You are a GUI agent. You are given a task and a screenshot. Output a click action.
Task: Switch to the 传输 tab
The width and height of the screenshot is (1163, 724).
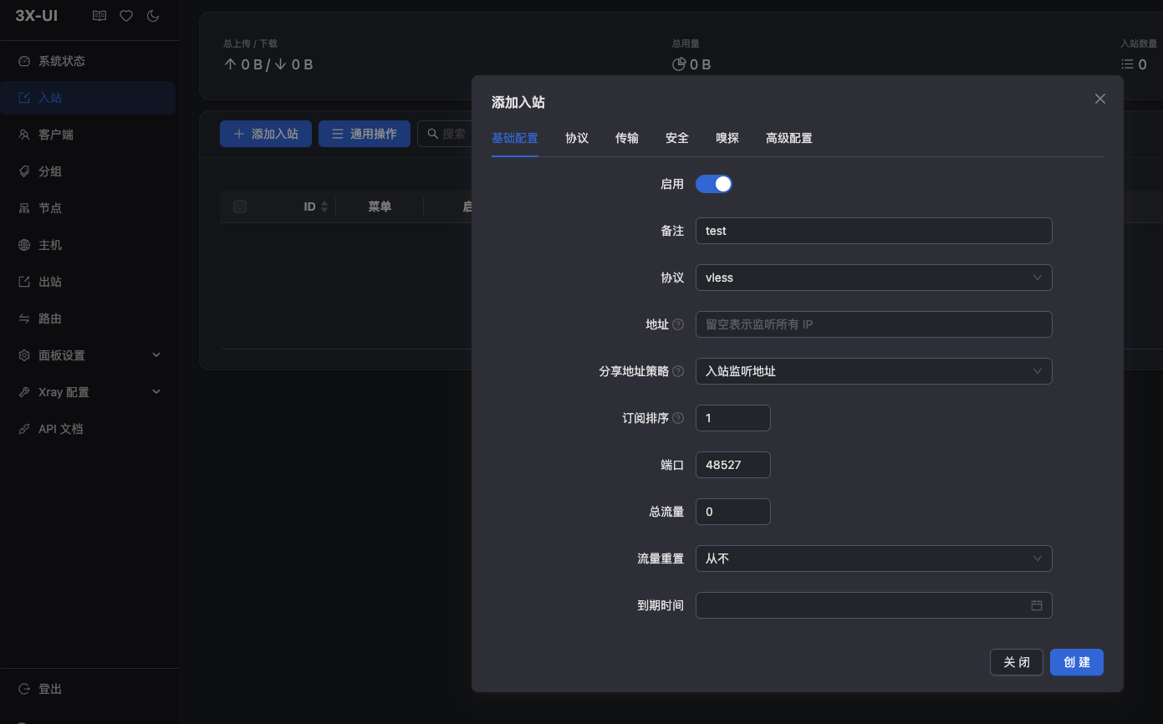627,138
